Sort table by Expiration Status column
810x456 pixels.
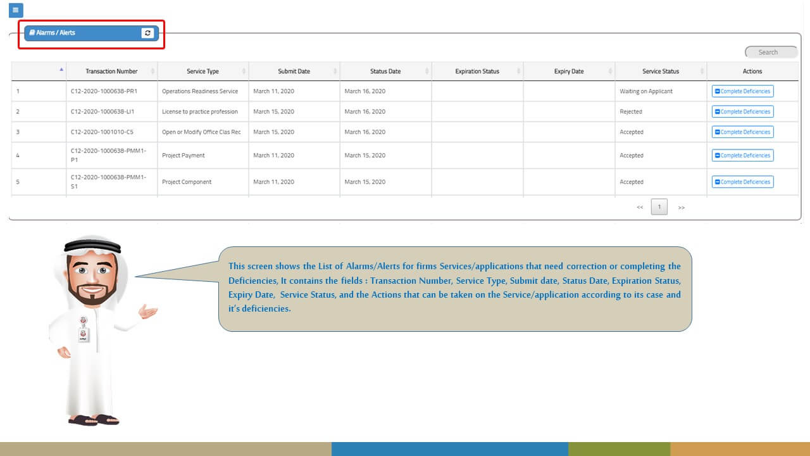[477, 72]
